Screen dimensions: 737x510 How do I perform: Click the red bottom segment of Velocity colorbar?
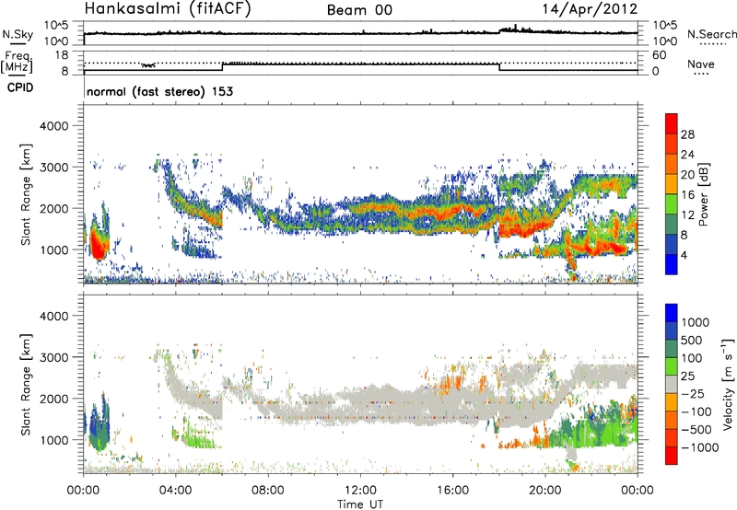[672, 456]
